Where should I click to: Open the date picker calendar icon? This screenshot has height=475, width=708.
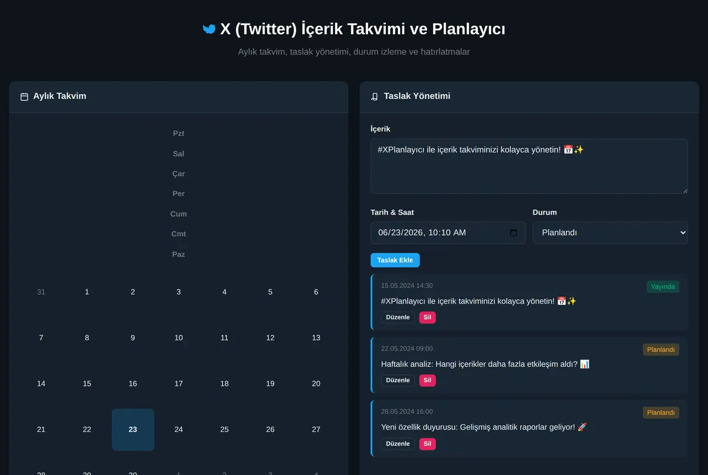[x=513, y=233]
